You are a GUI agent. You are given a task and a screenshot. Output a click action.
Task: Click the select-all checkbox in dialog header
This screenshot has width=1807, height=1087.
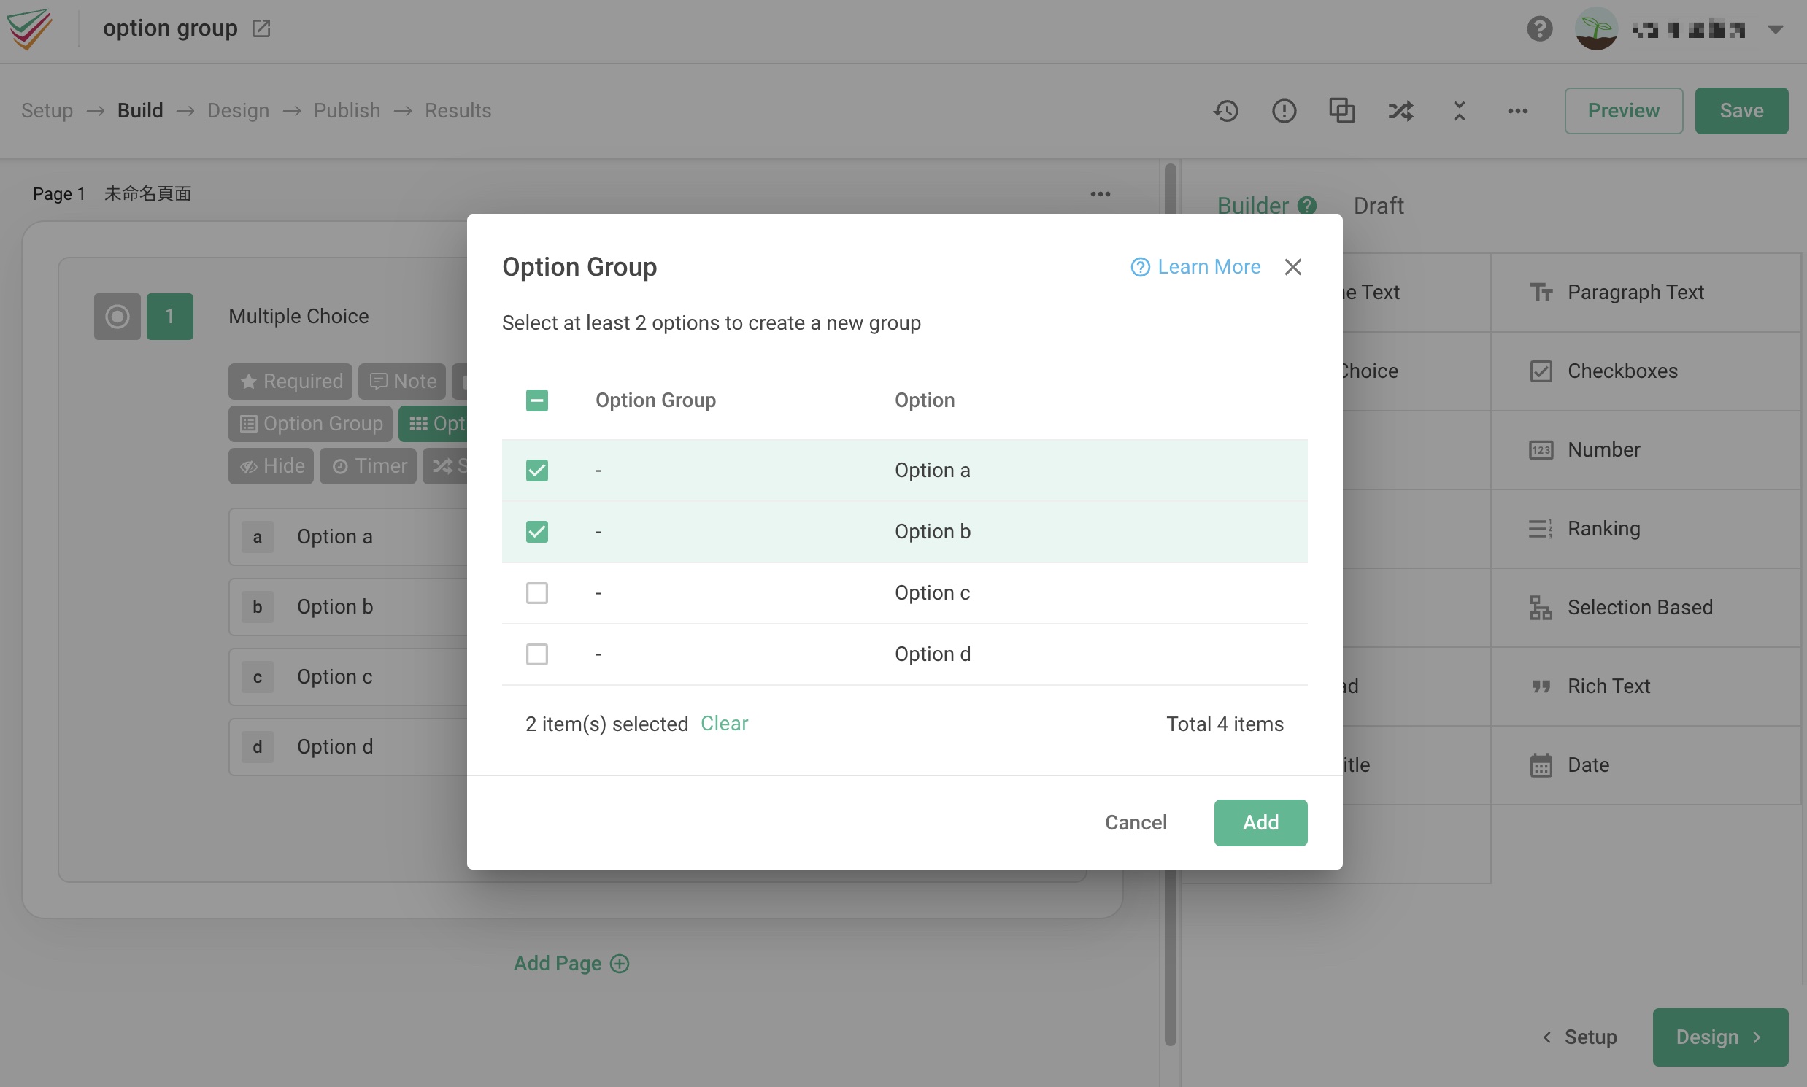(x=536, y=400)
